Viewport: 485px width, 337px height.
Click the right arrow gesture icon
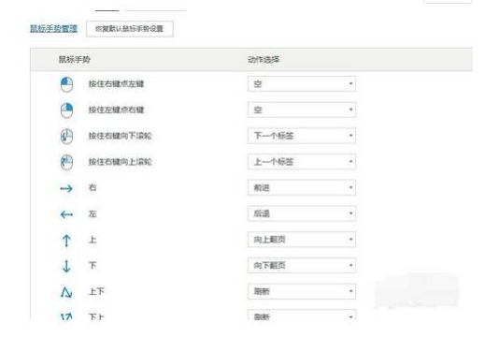click(x=66, y=188)
